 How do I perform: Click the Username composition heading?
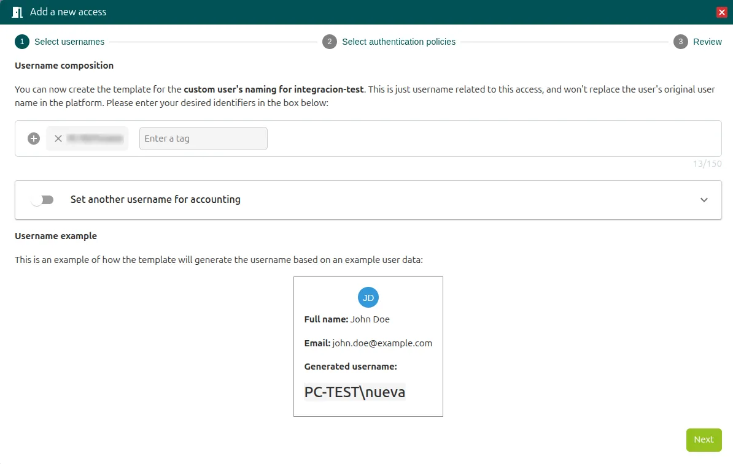pos(64,66)
